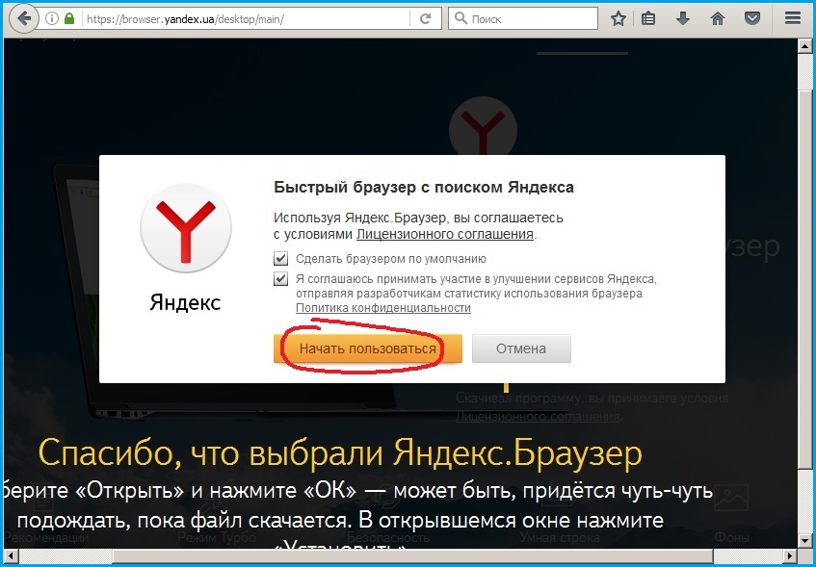Click the "Спасибо, что выбрали Яндекс.Браузер" heading
Viewport: 816px width, 567px height.
pyautogui.click(x=340, y=453)
